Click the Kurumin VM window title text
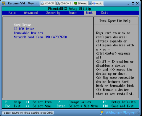The image size is (142, 116). click(16, 3)
